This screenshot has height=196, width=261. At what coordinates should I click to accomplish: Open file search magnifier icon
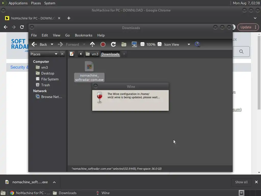197,44
